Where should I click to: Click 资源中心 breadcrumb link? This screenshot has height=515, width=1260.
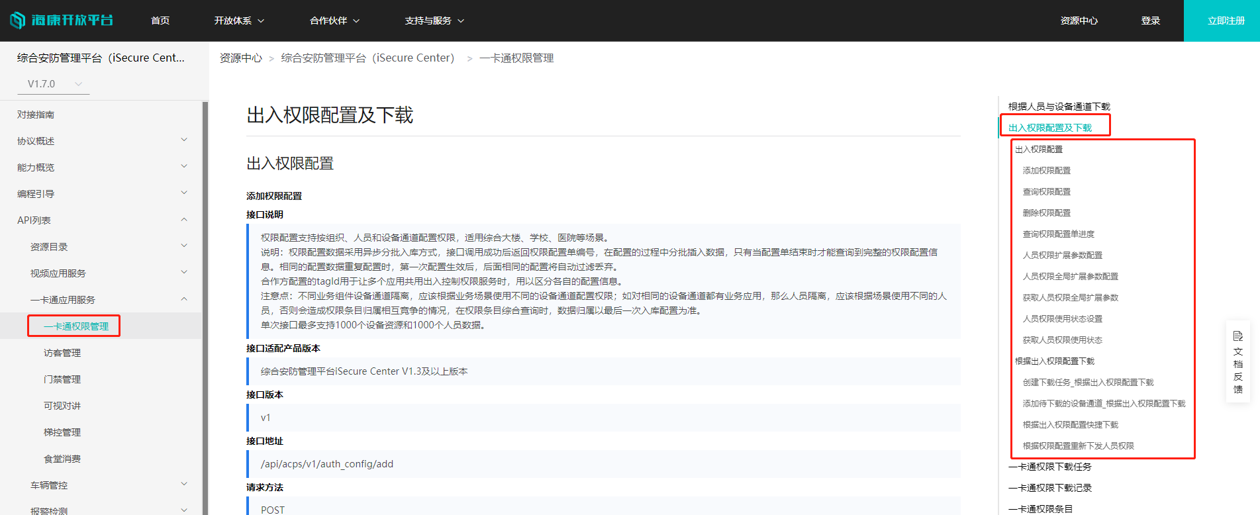pyautogui.click(x=241, y=58)
